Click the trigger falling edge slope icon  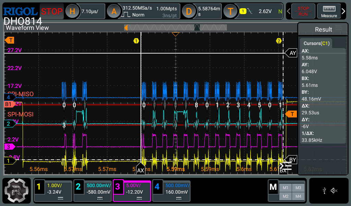click(x=250, y=11)
